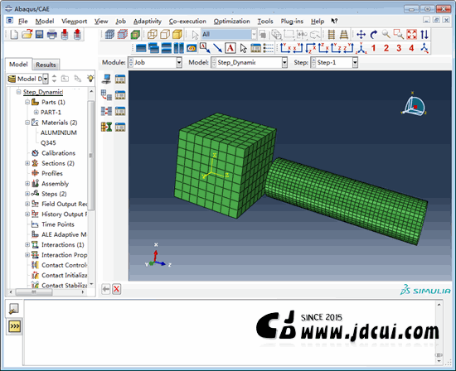This screenshot has height=371, width=456.
Task: Select Calibrations in model tree
Action: click(58, 153)
